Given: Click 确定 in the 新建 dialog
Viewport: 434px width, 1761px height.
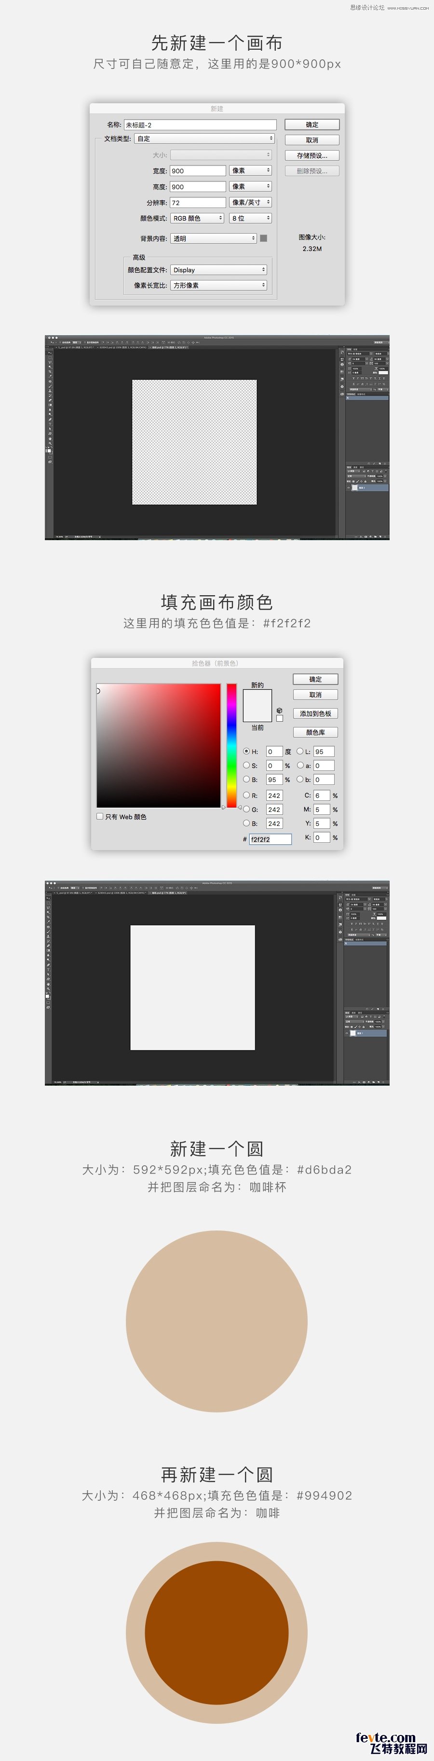Looking at the screenshot, I should coord(312,125).
